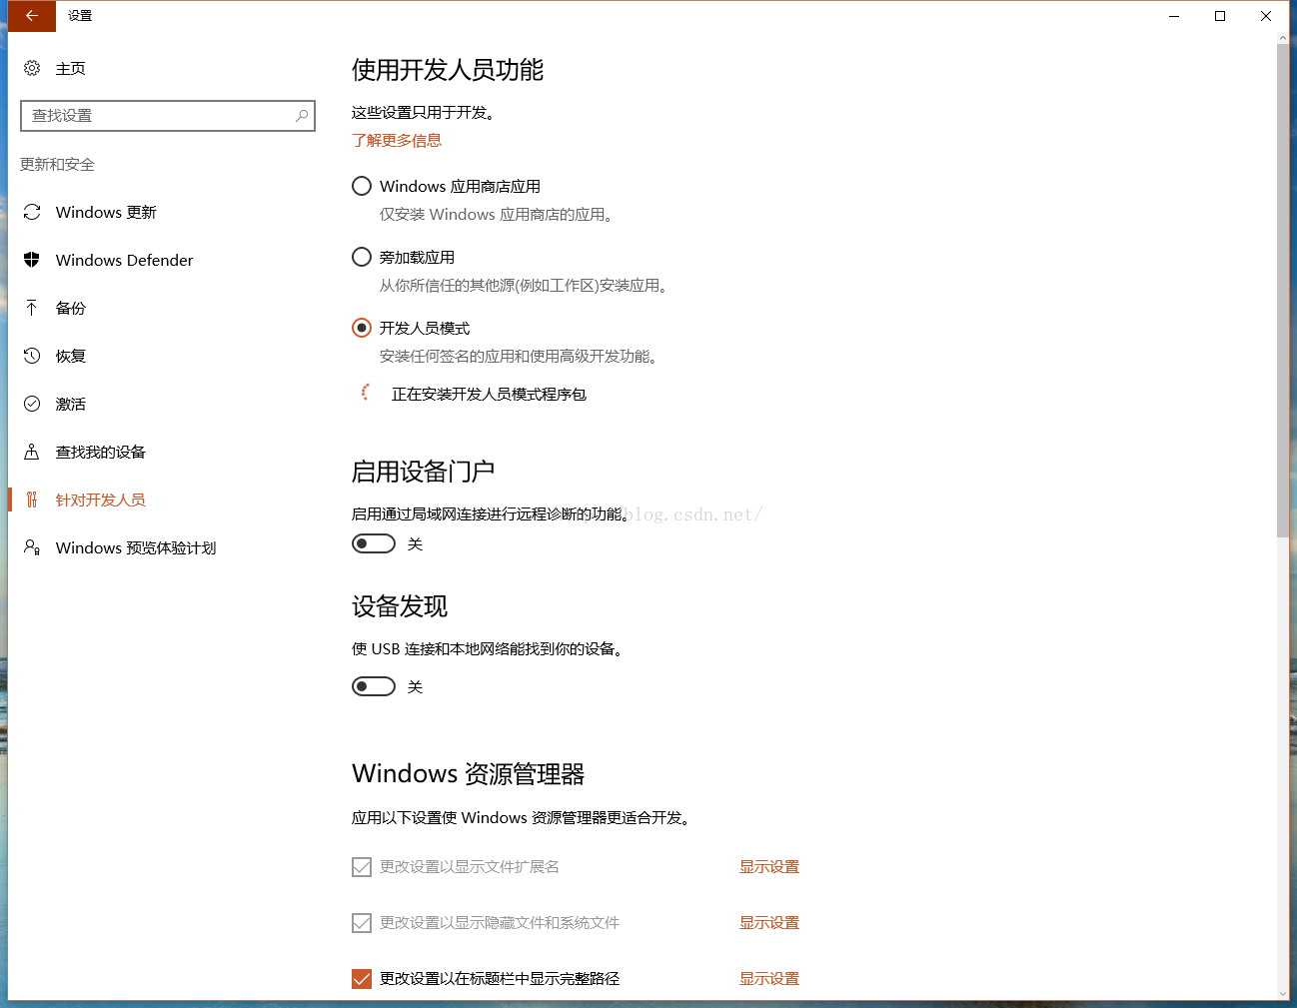Click the scrollbar up arrow
Screen dimensions: 1297x1008
tap(1283, 38)
